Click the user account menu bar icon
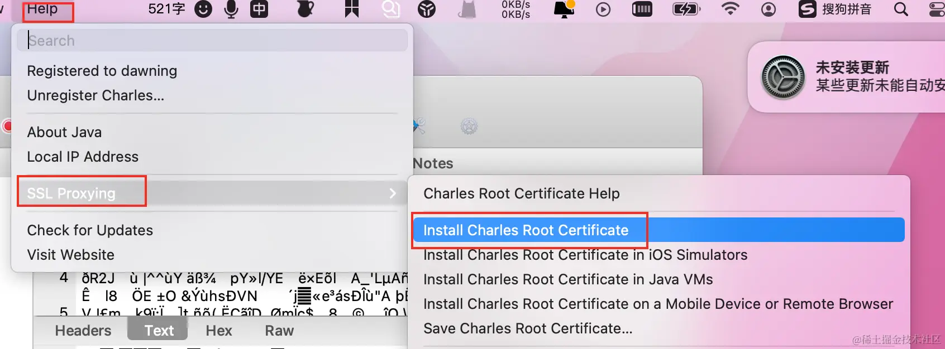The image size is (945, 349). pos(769,9)
